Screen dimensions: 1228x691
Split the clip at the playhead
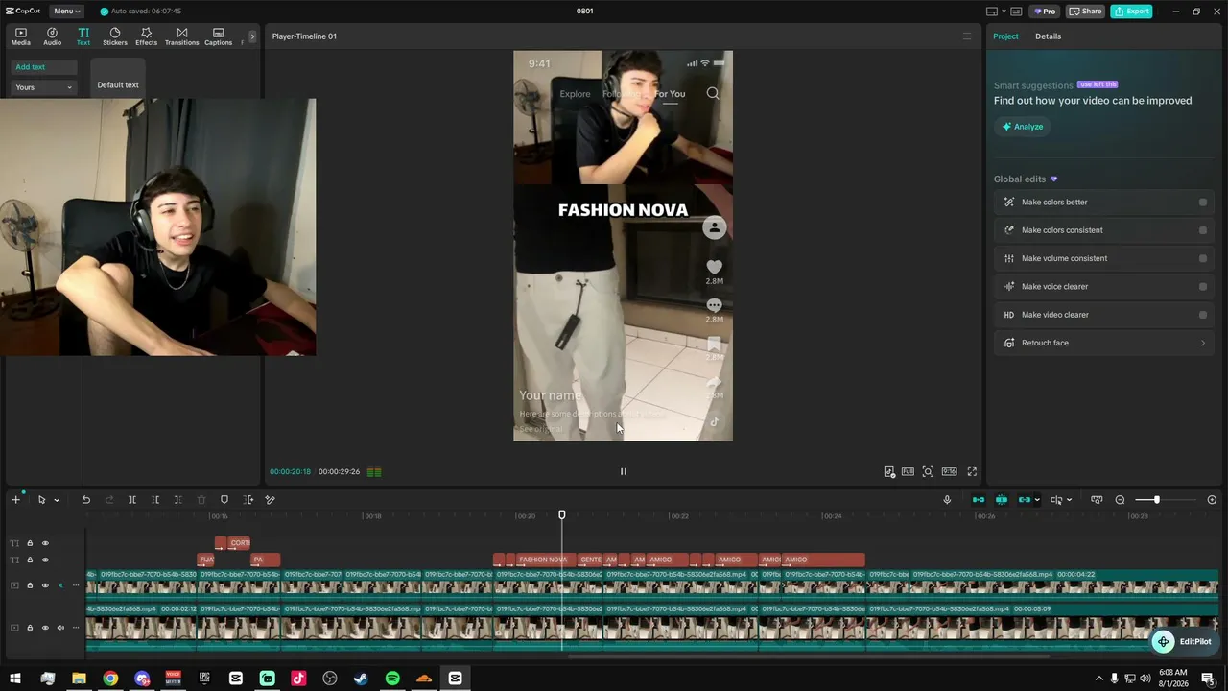pyautogui.click(x=132, y=500)
